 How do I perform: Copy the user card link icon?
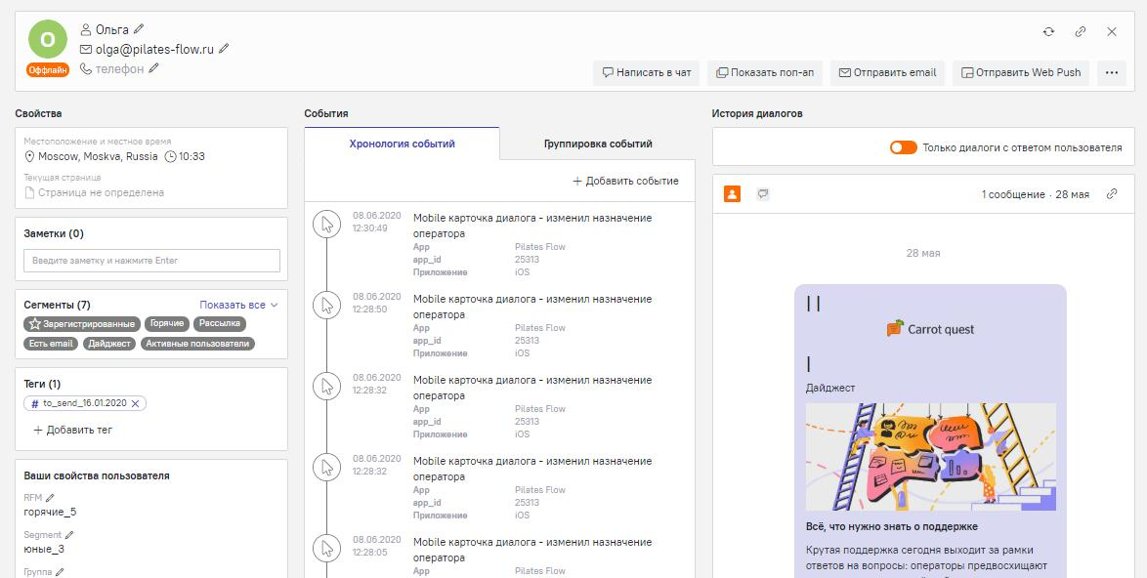(1081, 31)
